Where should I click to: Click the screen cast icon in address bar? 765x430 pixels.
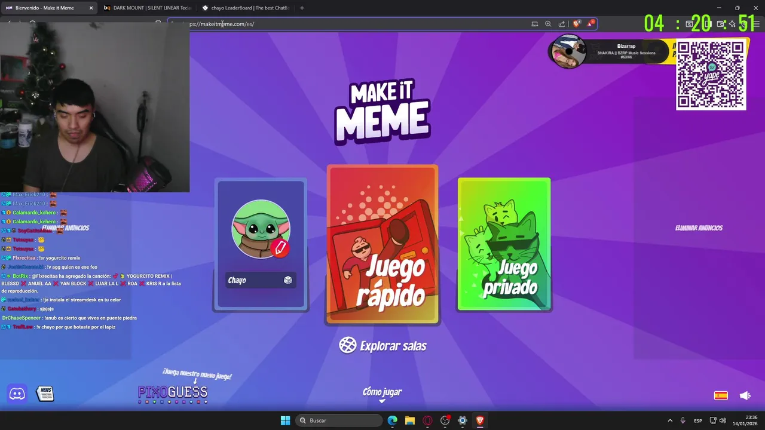click(534, 24)
